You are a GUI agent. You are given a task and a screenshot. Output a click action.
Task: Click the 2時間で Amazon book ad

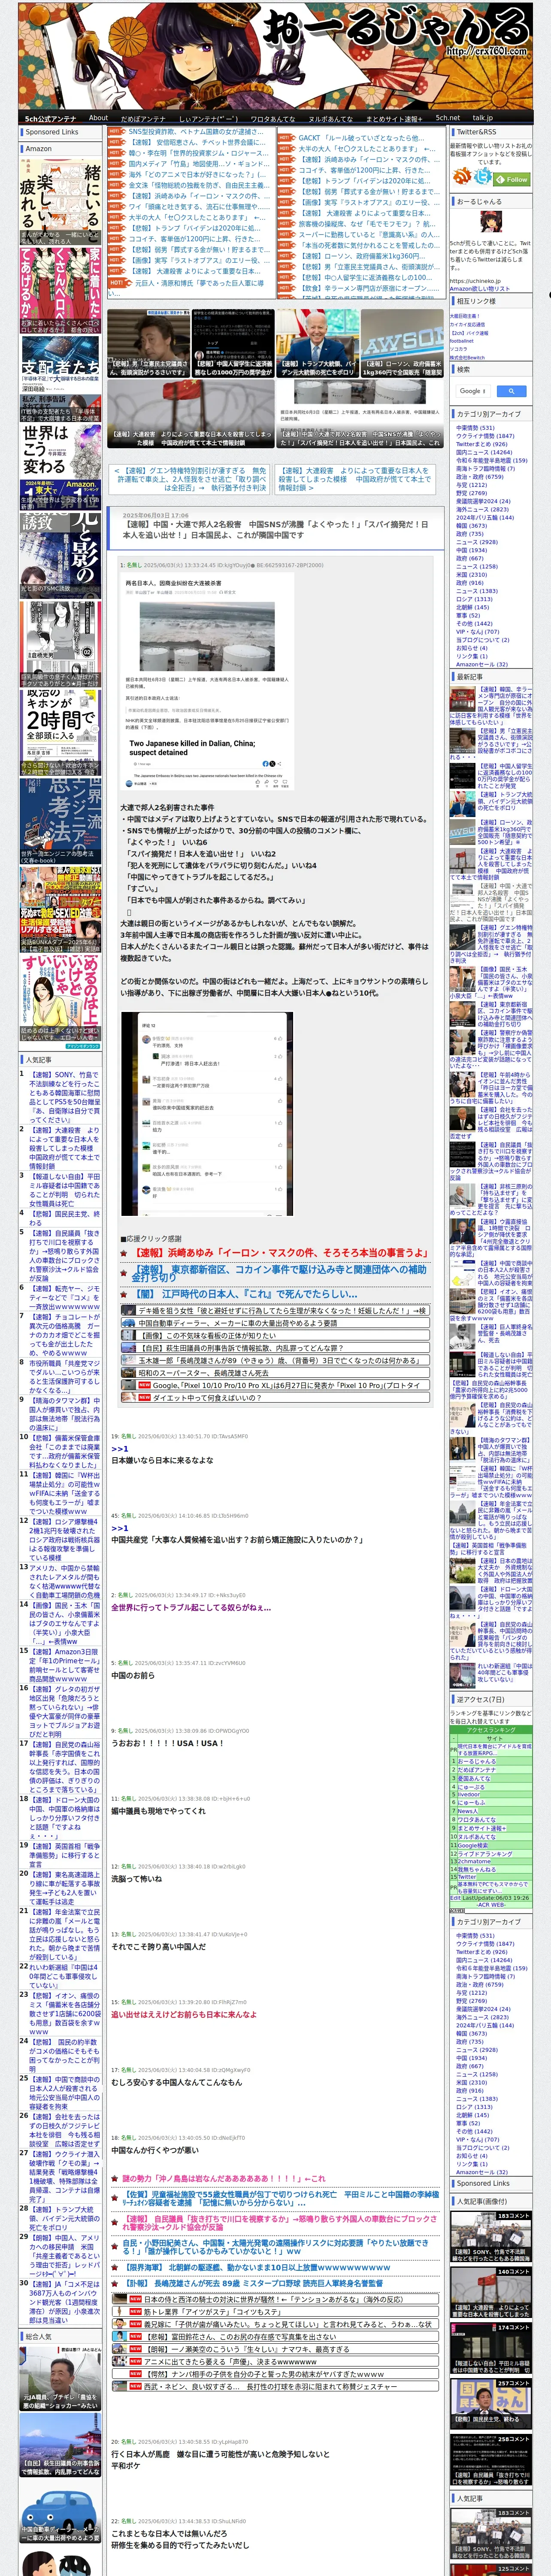[60, 732]
